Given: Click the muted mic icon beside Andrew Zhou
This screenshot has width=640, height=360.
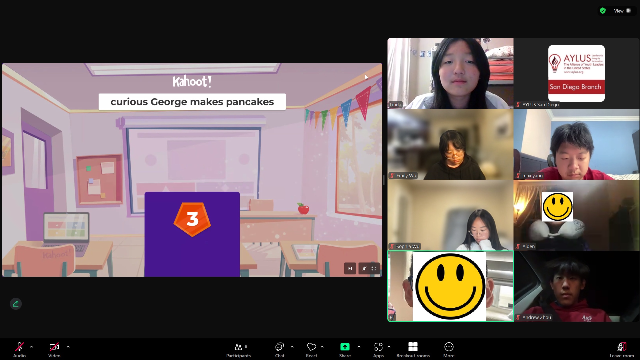Looking at the screenshot, I should (518, 317).
